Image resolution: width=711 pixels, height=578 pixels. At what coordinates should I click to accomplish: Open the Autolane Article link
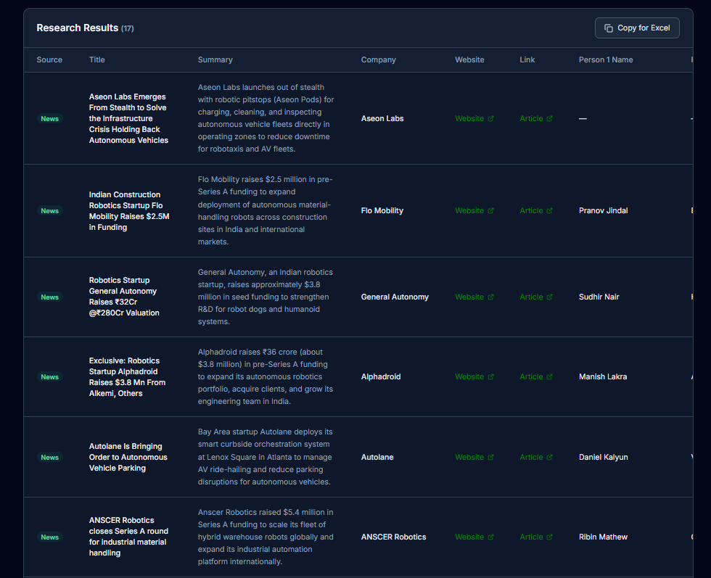(x=536, y=458)
